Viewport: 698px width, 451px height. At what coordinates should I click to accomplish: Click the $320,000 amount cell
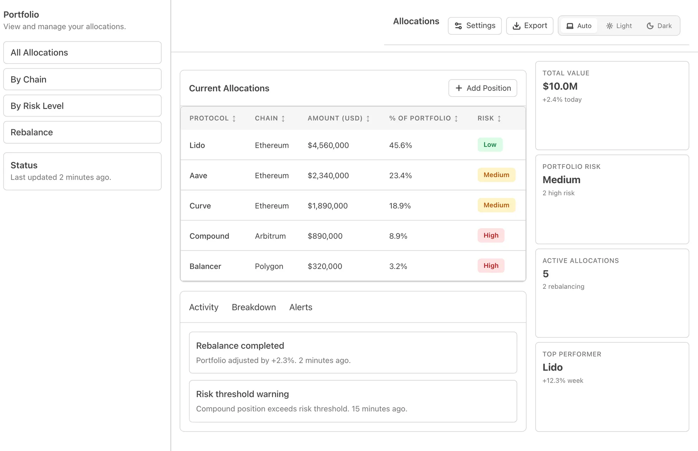point(325,266)
